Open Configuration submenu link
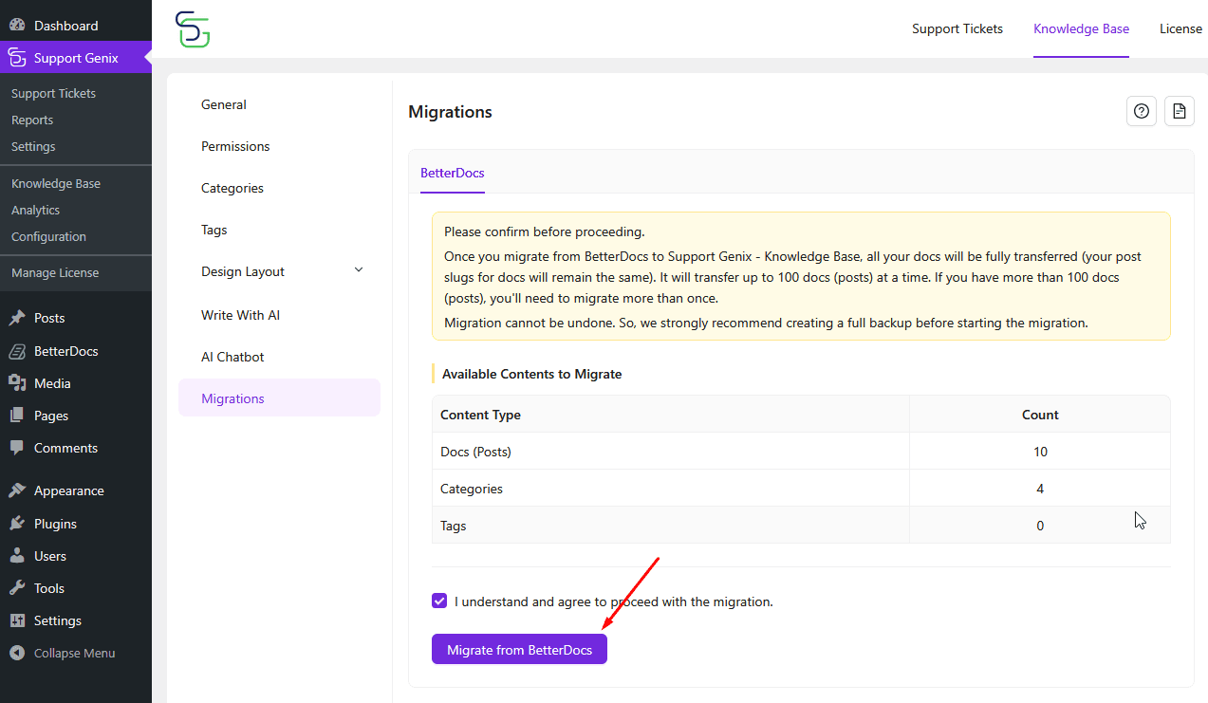This screenshot has width=1208, height=703. click(x=48, y=236)
